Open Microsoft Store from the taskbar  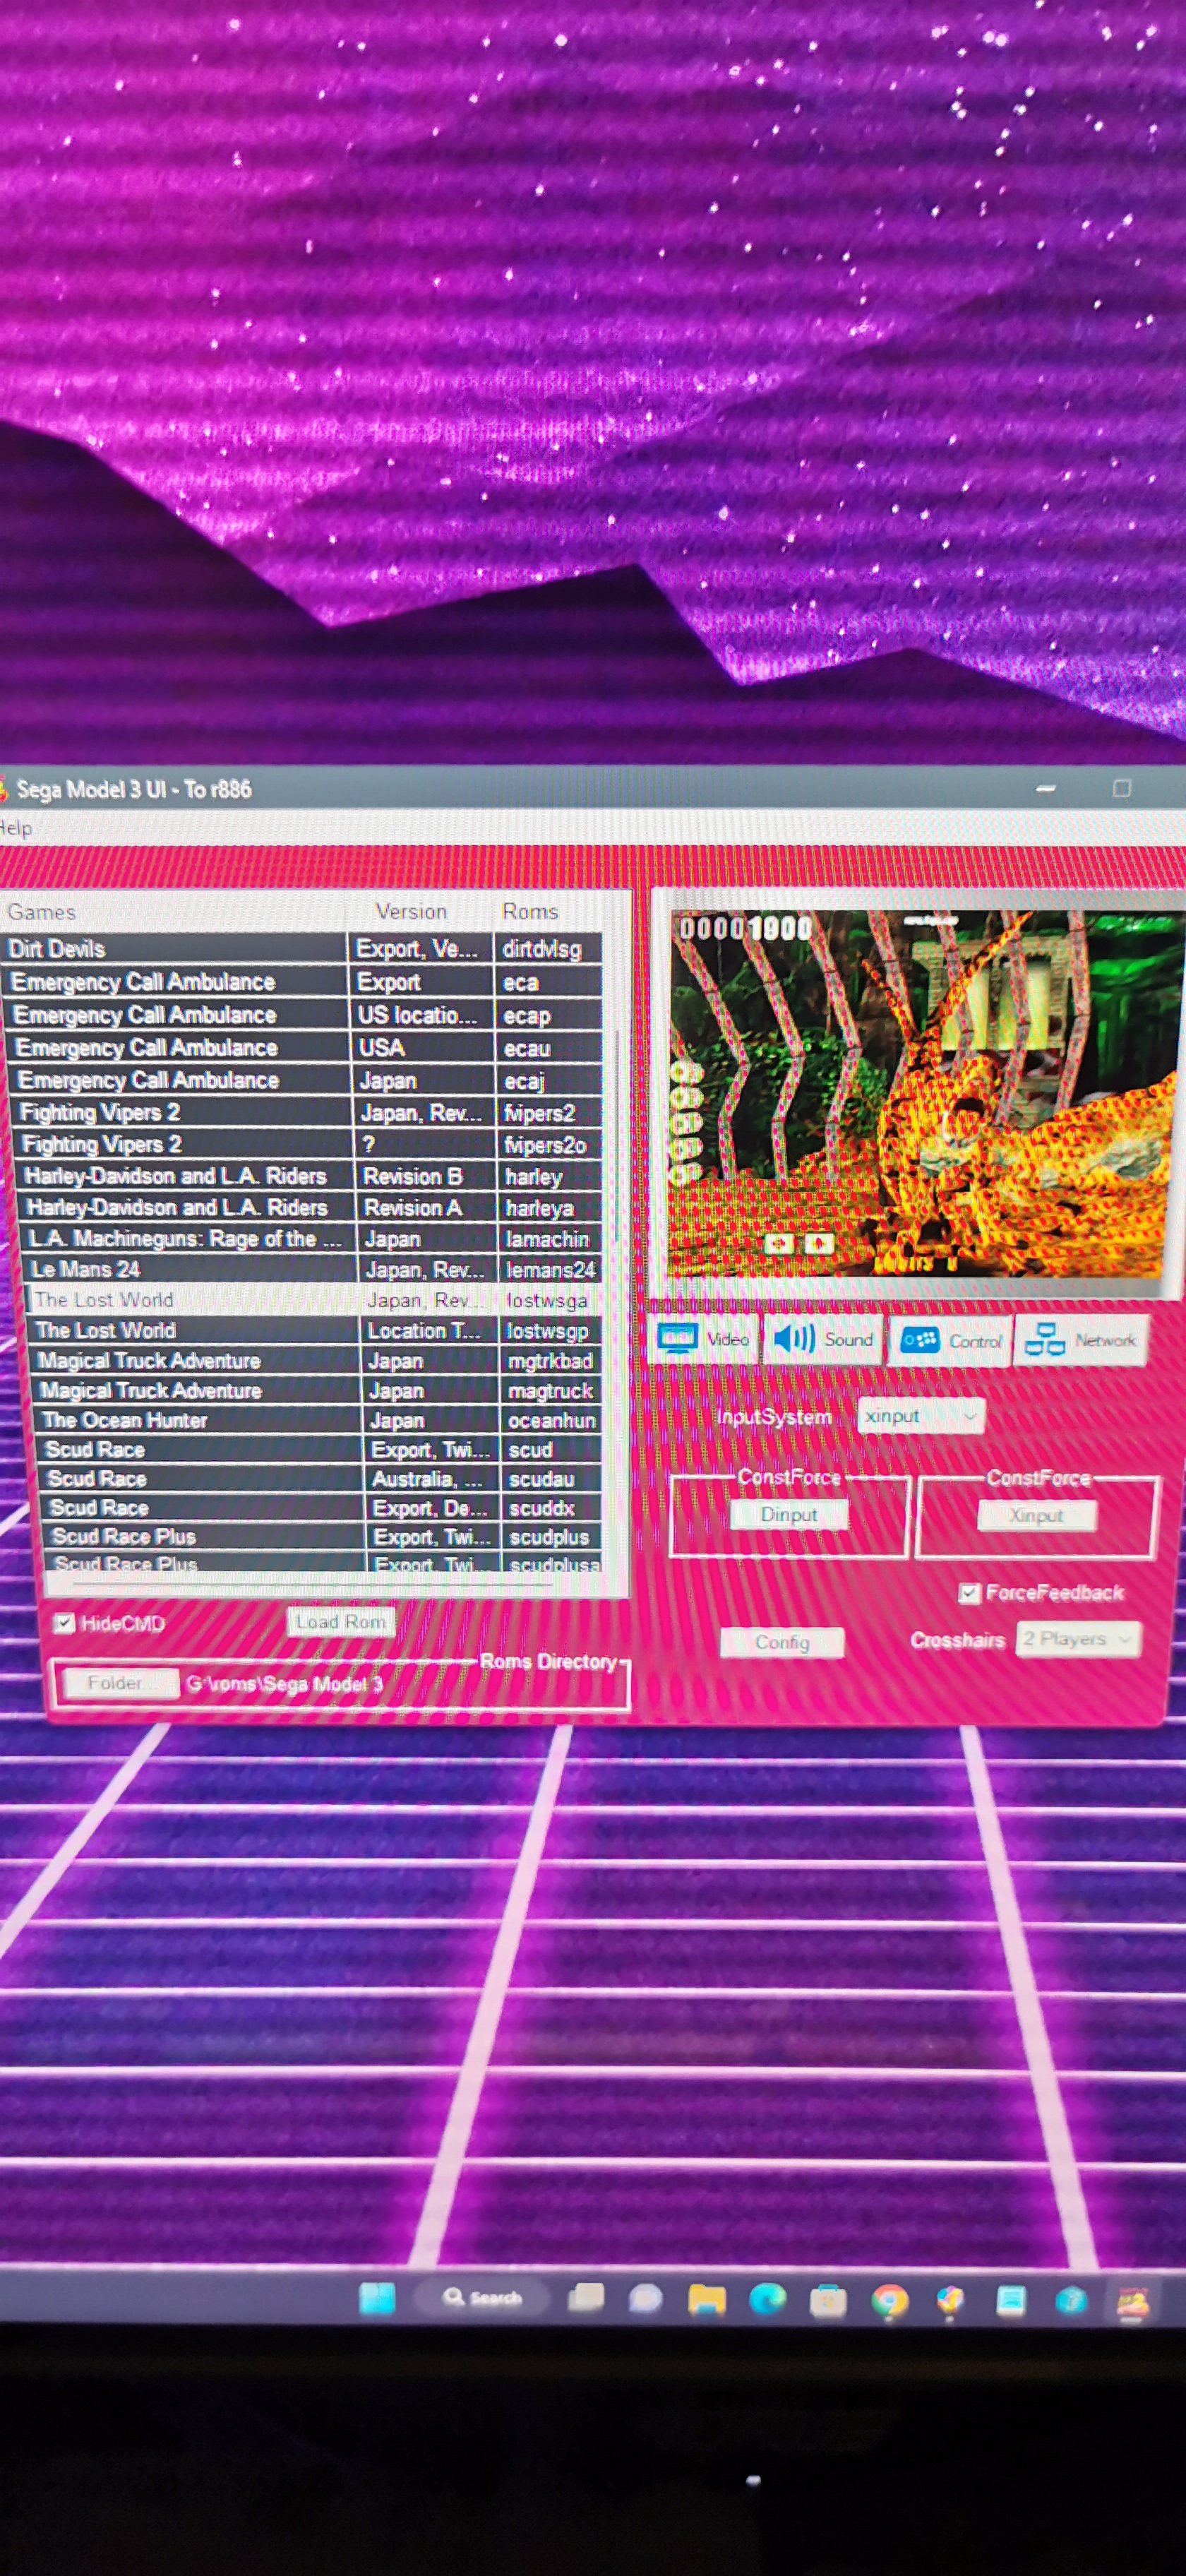pyautogui.click(x=828, y=2301)
